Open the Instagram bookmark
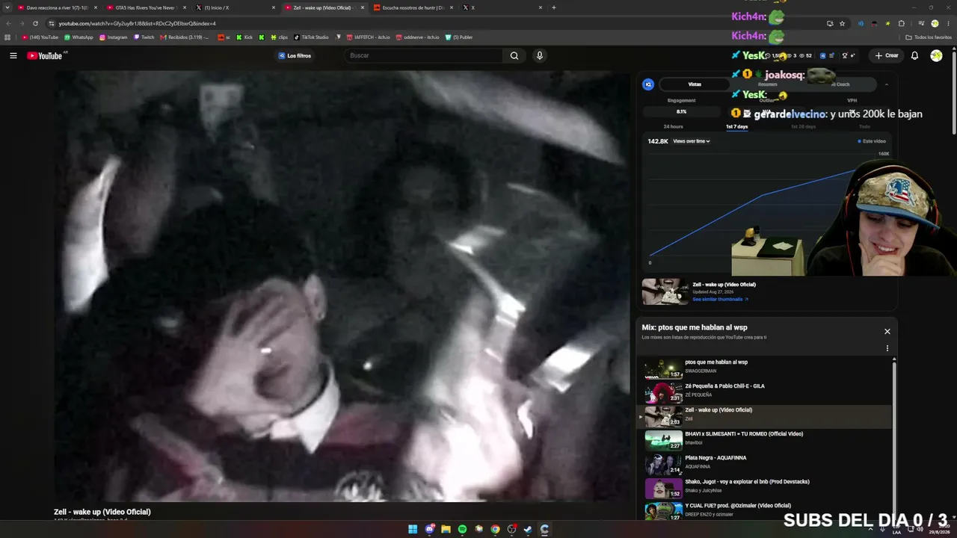The height and width of the screenshot is (538, 957). click(x=114, y=37)
